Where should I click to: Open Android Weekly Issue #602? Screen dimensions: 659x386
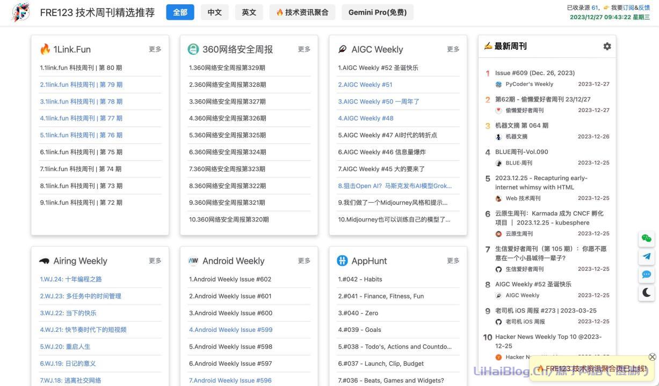(230, 279)
